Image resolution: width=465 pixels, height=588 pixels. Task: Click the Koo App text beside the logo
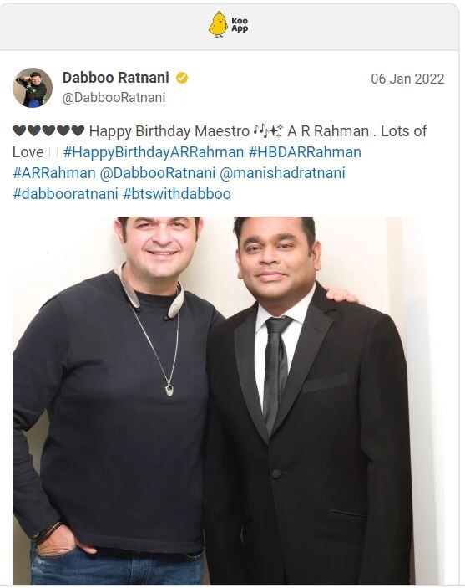[240, 25]
